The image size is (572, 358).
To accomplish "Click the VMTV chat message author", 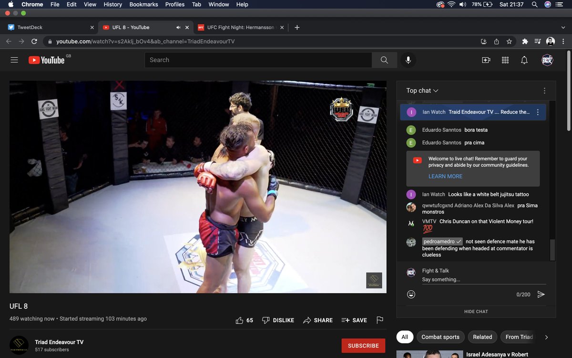I will tap(429, 221).
